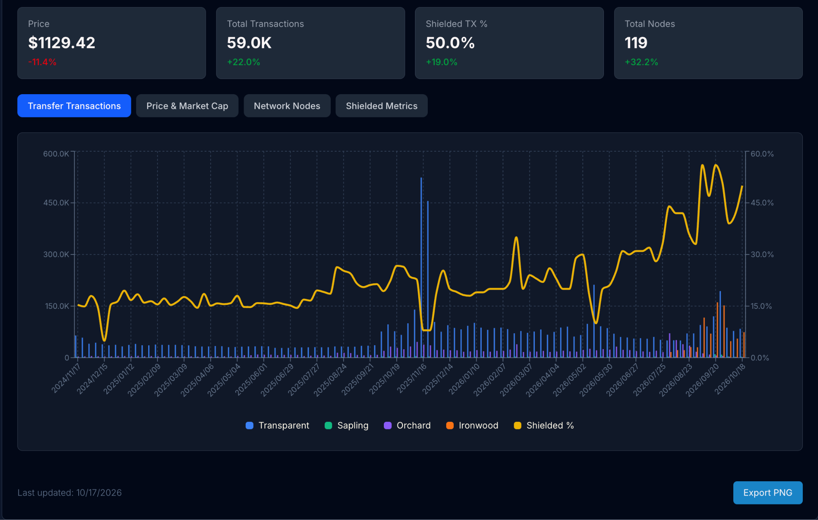
Task: Select the Network Nodes tab
Action: pos(287,106)
